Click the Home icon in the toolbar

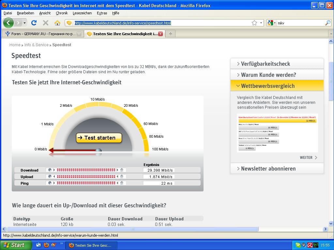click(57, 23)
